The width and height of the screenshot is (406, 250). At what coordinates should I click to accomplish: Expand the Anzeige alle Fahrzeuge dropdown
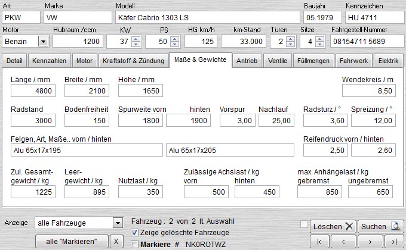pyautogui.click(x=117, y=223)
